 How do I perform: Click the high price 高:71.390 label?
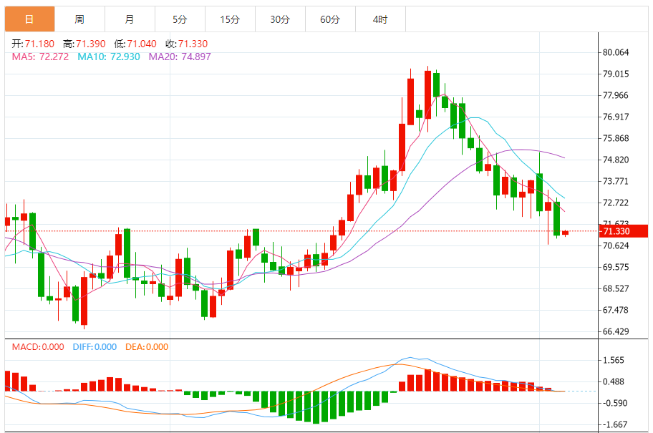(x=84, y=44)
